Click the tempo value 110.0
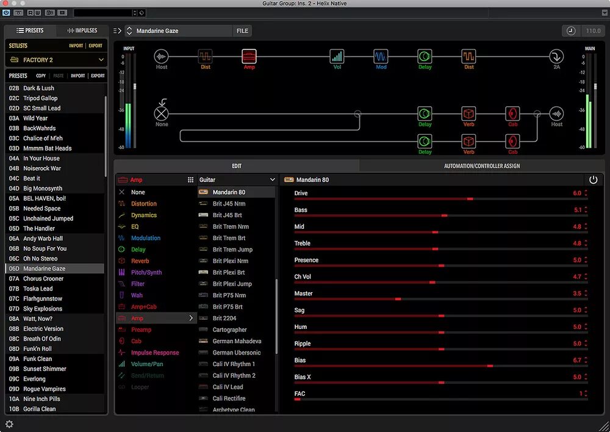This screenshot has width=610, height=432. click(x=593, y=31)
